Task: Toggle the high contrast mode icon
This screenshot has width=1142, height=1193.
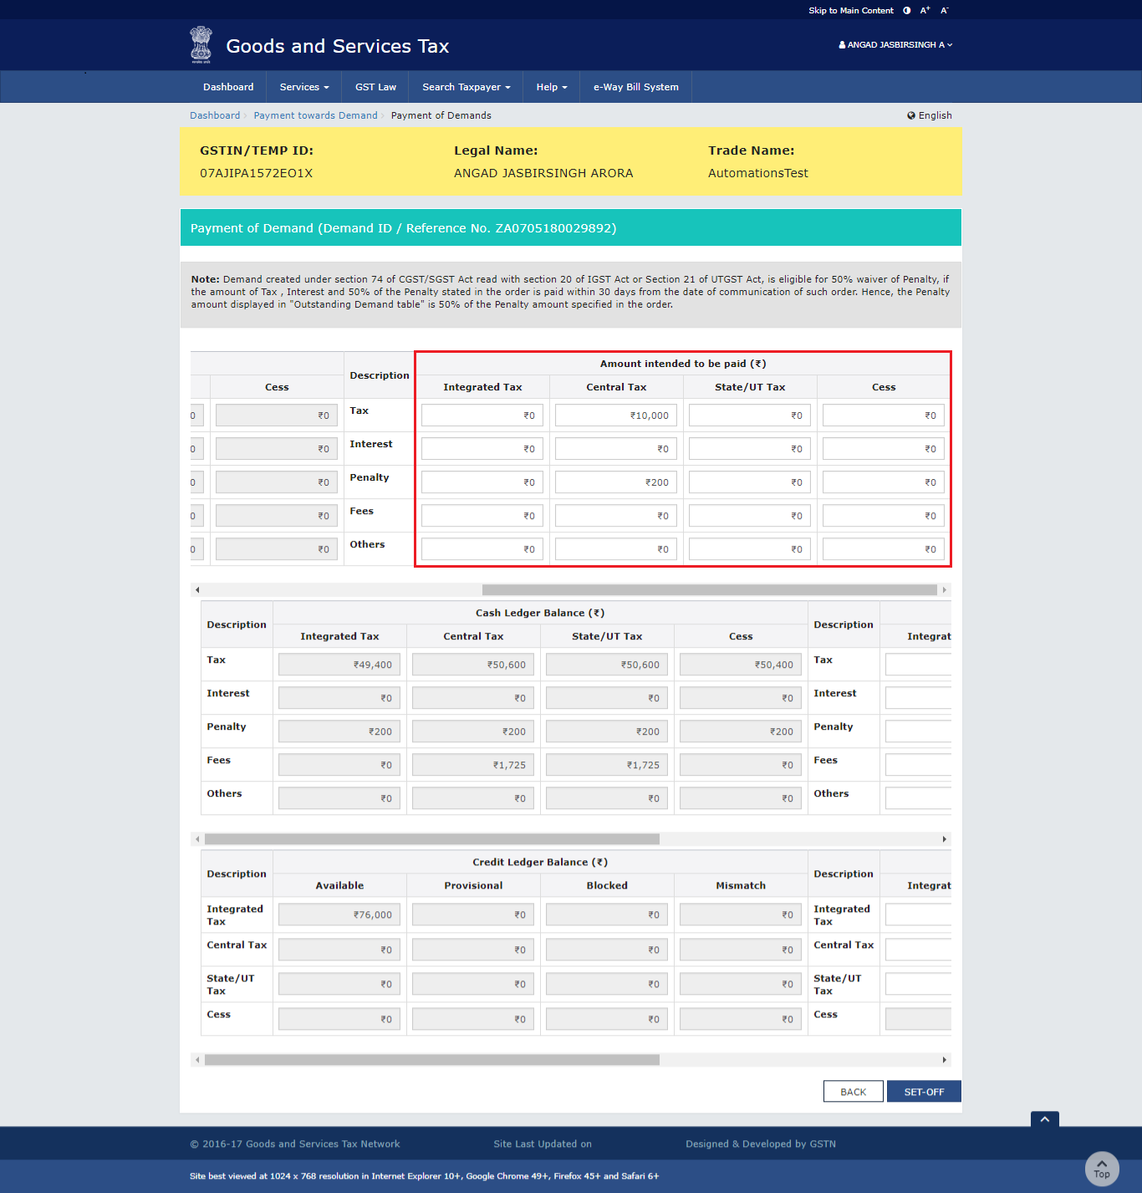Action: [x=906, y=11]
